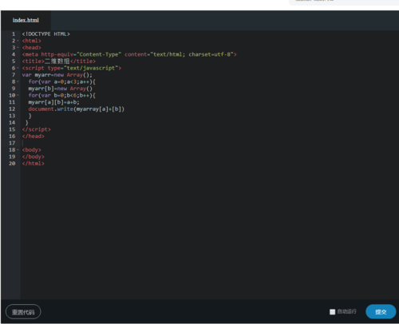399x324 pixels.
Task: Collapse the script block fold arrow on line 6
Action: coord(18,68)
